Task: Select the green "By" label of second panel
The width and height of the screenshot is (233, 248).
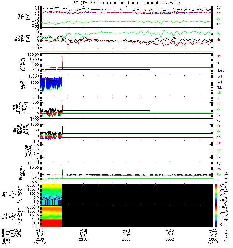Action: 218,33
